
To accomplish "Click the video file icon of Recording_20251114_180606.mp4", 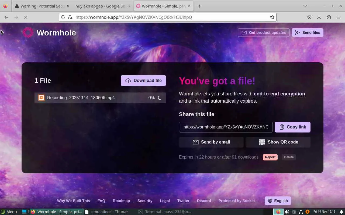I will tap(41, 98).
